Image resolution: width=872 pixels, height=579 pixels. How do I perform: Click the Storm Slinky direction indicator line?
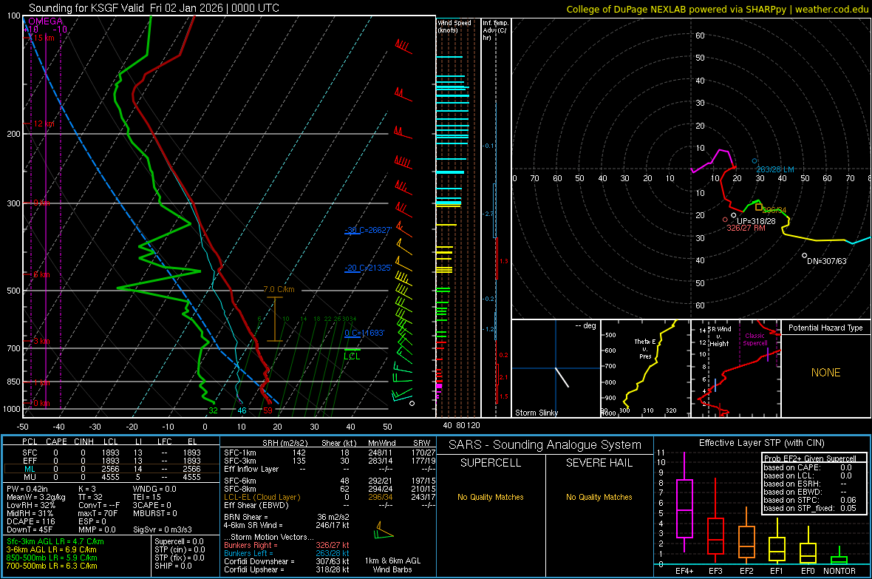pos(562,377)
